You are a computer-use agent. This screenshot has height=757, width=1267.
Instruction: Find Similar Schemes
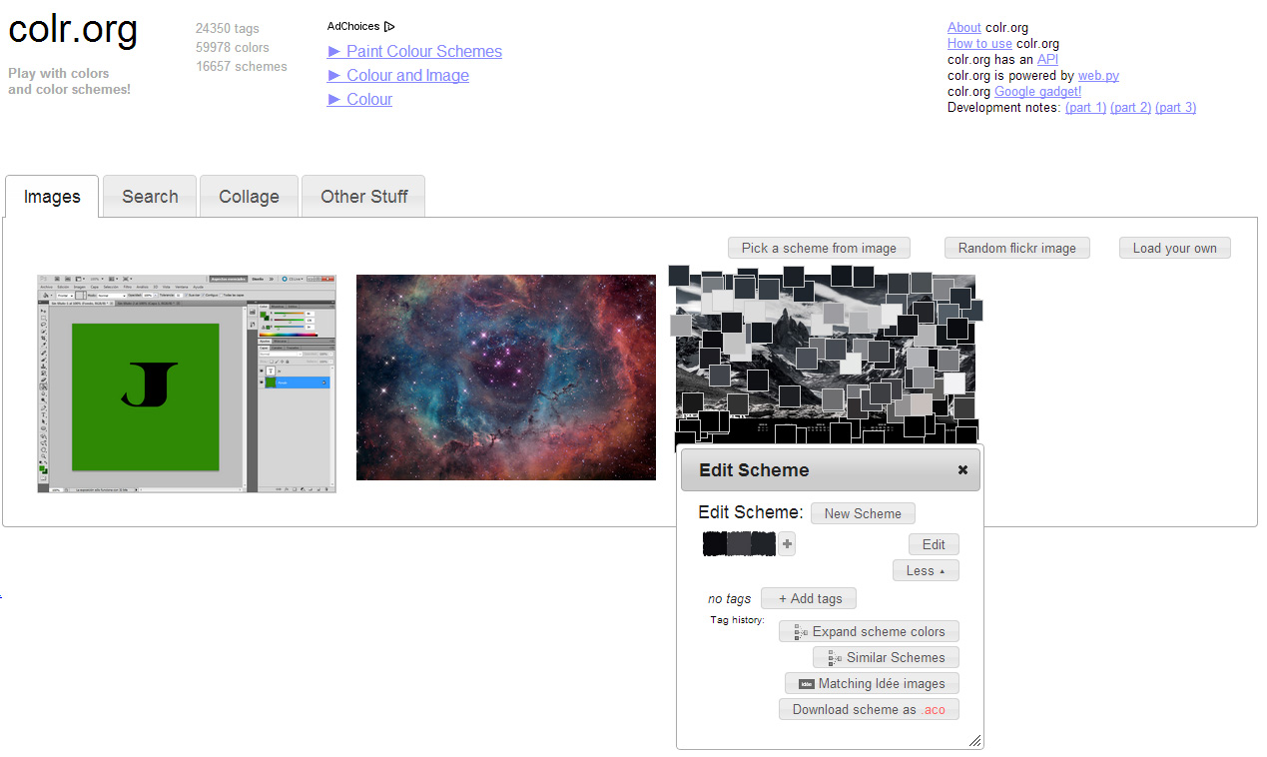pos(886,657)
